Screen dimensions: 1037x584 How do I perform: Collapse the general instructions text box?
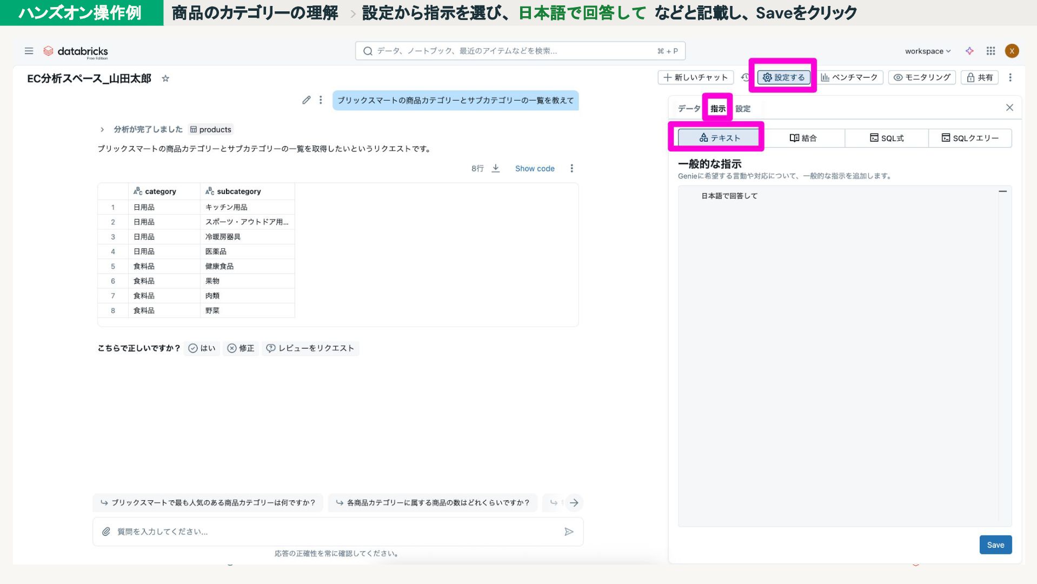pyautogui.click(x=1002, y=191)
